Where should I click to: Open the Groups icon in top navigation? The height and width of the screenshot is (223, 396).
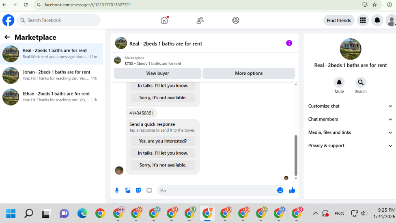(236, 20)
